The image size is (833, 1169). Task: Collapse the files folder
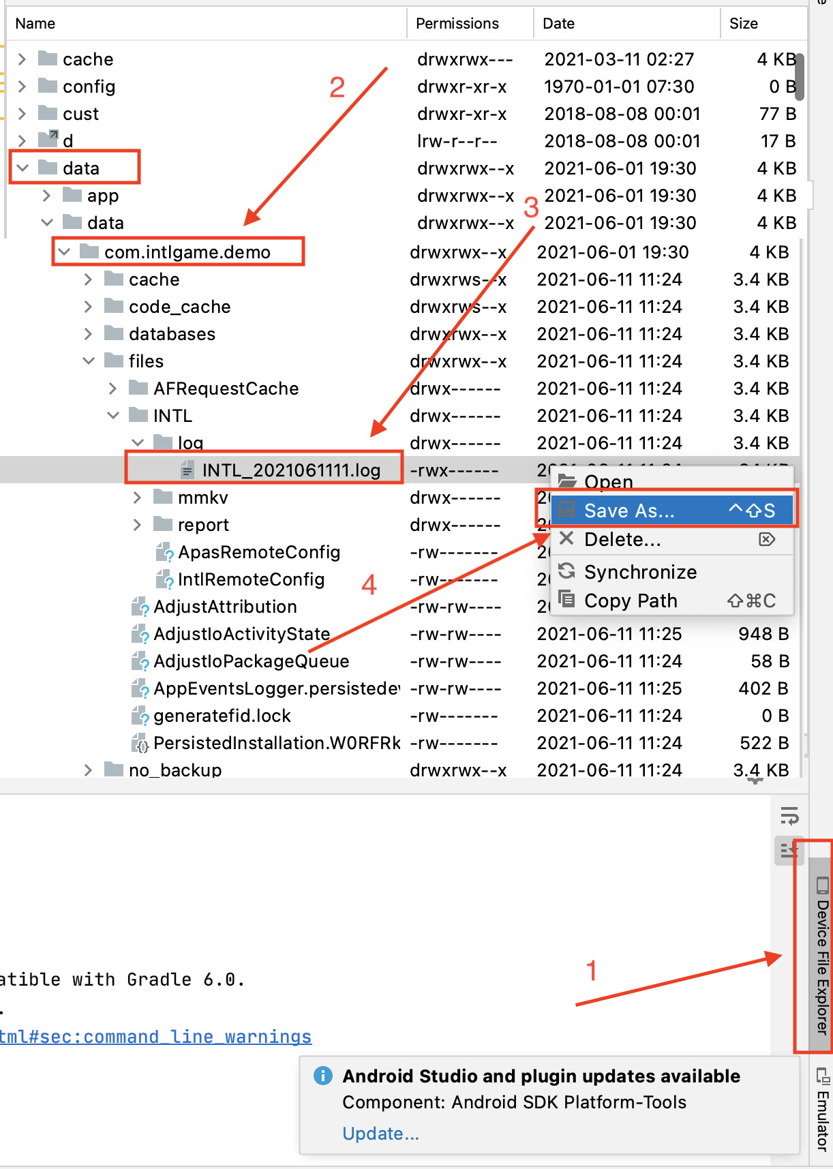pos(89,361)
